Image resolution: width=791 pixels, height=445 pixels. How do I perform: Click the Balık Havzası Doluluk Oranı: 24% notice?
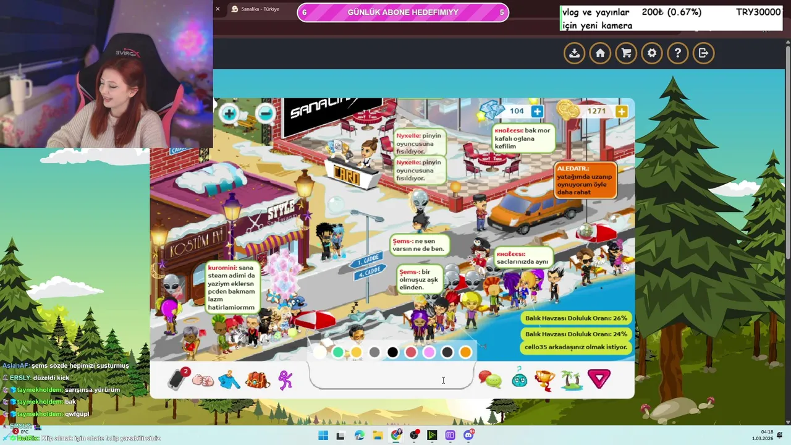click(x=576, y=334)
